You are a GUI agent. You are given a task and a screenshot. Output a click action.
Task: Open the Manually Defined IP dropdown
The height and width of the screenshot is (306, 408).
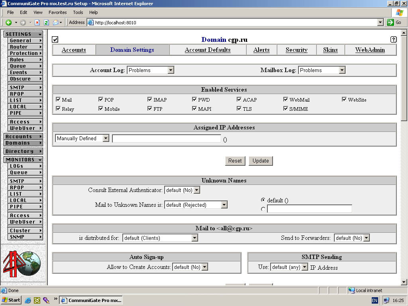click(82, 138)
